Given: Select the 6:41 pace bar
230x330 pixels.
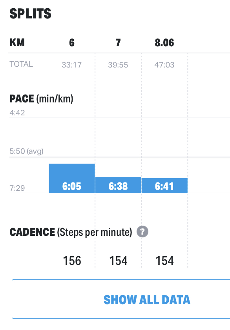Looking at the screenshot, I should coord(164,186).
